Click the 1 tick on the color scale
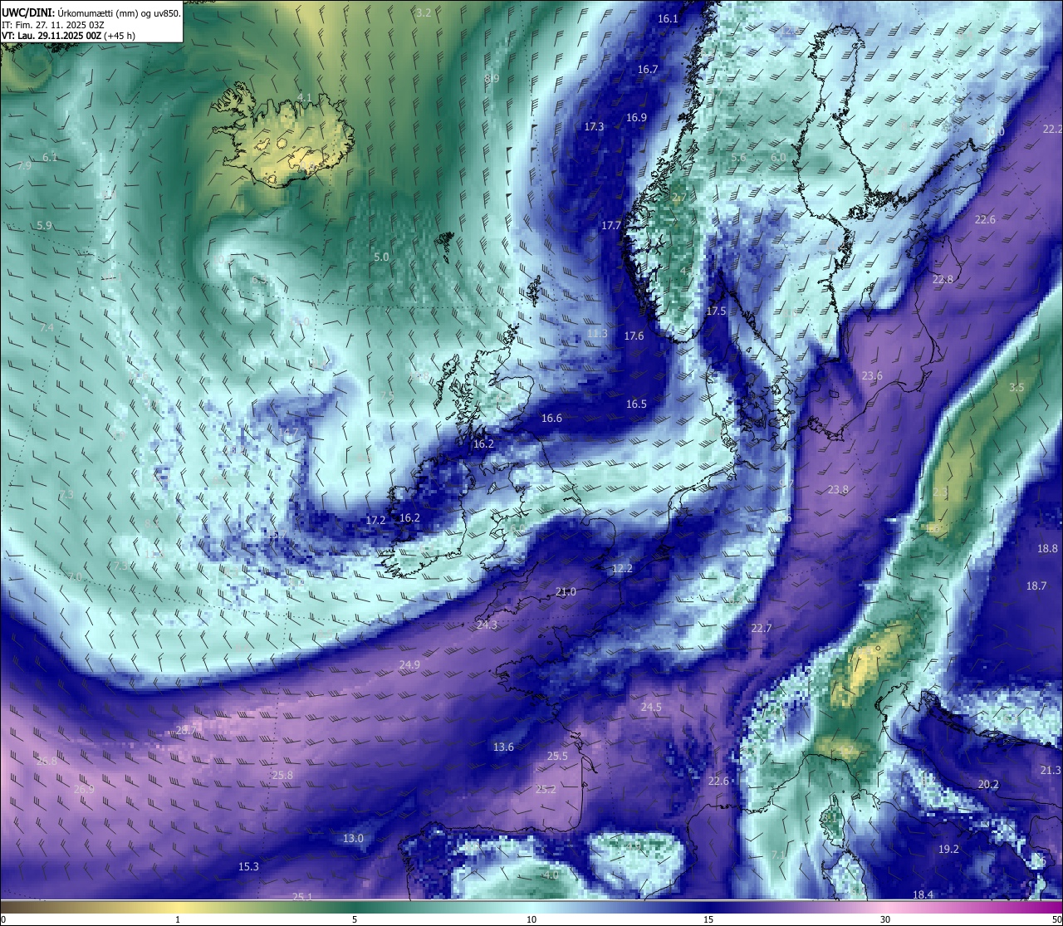Screen dimensions: 1063x926 tap(178, 919)
